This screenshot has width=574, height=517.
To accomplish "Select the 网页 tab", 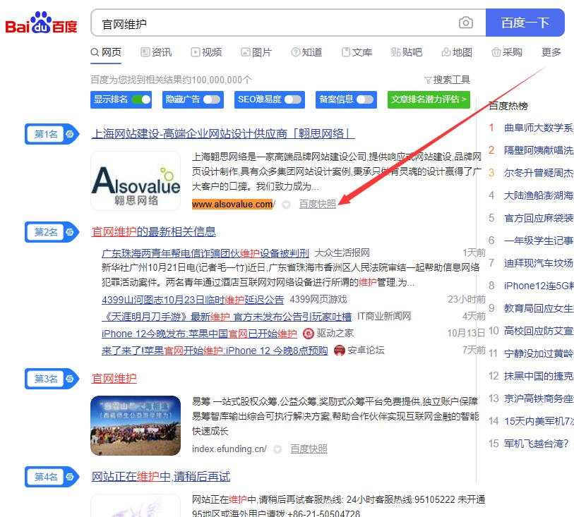I will point(106,52).
